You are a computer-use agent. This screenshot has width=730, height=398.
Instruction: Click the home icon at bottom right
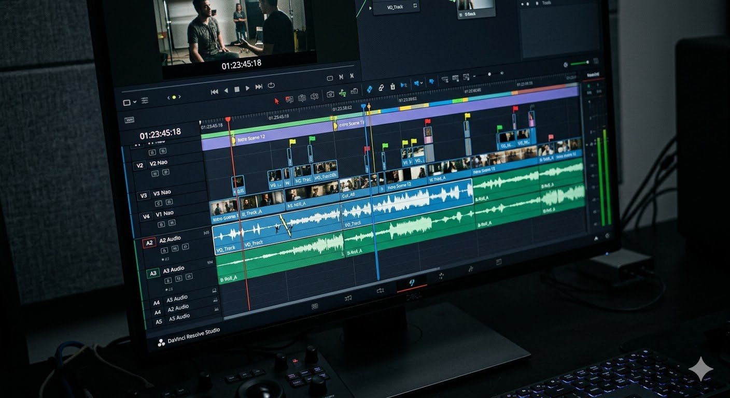[595, 237]
